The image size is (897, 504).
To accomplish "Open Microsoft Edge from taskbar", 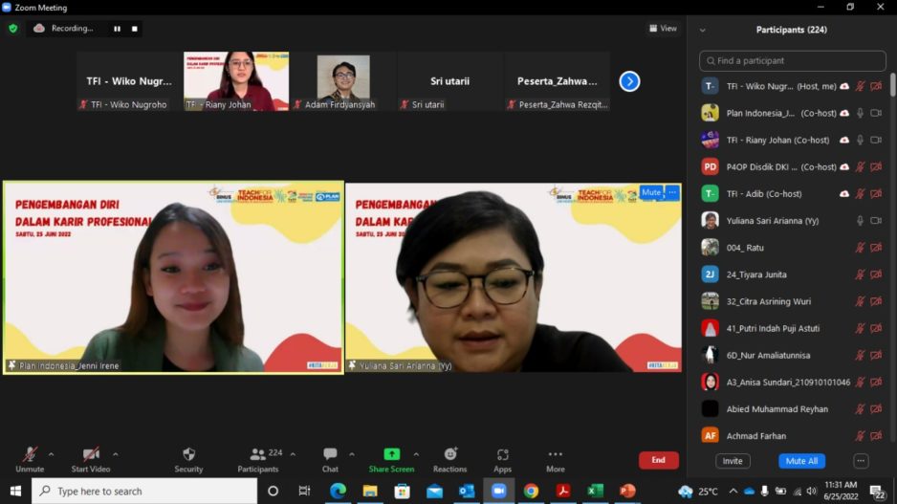I will click(338, 491).
